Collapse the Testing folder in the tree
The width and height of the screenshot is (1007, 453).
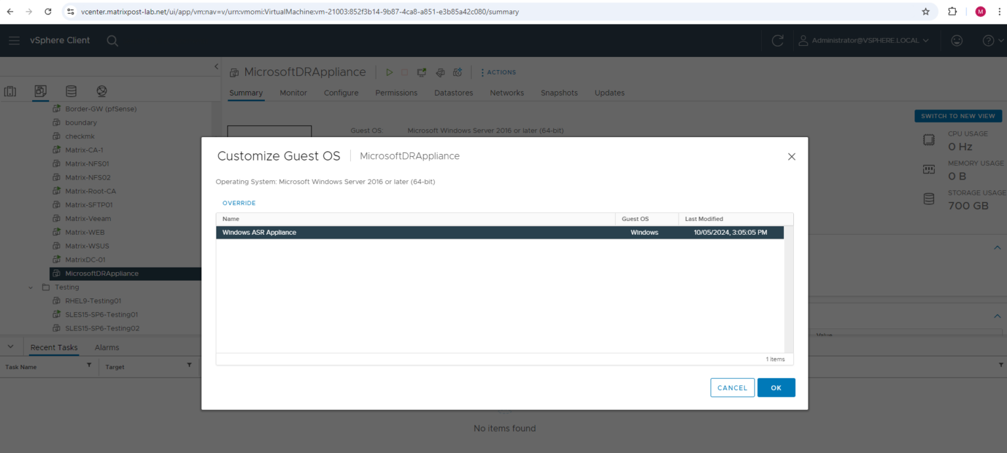pos(30,287)
